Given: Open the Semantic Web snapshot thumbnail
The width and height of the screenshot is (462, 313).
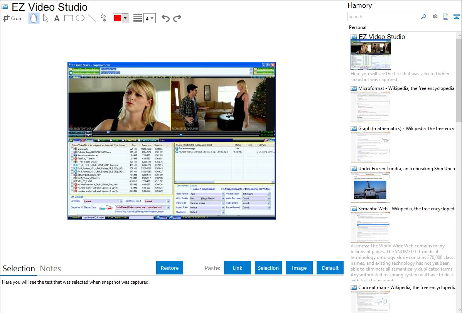Looking at the screenshot, I should (x=370, y=227).
